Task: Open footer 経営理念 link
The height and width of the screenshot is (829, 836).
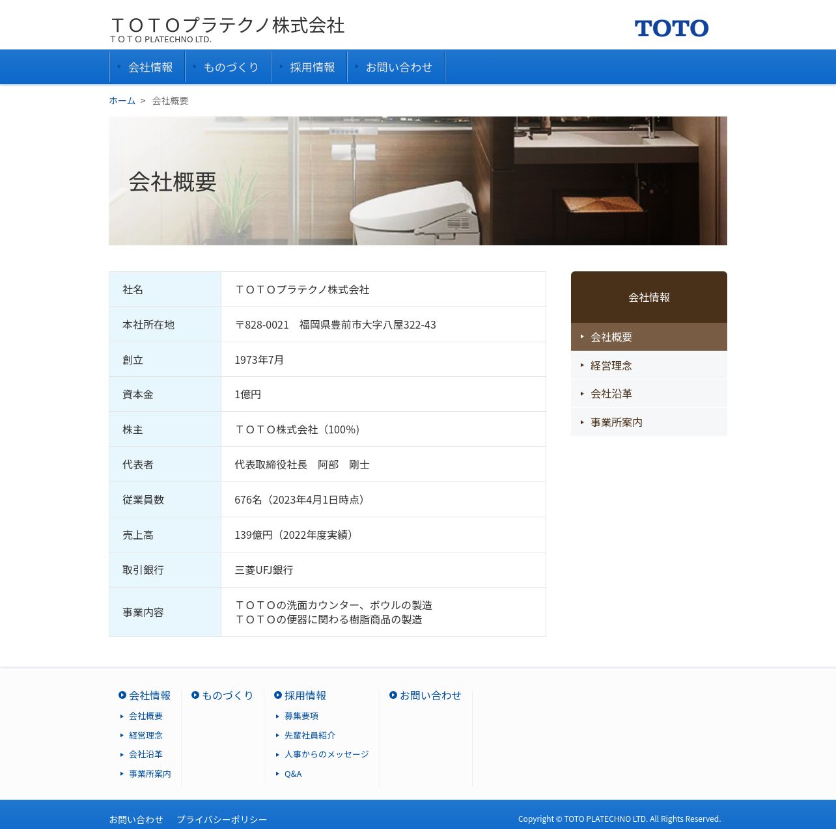Action: (146, 735)
